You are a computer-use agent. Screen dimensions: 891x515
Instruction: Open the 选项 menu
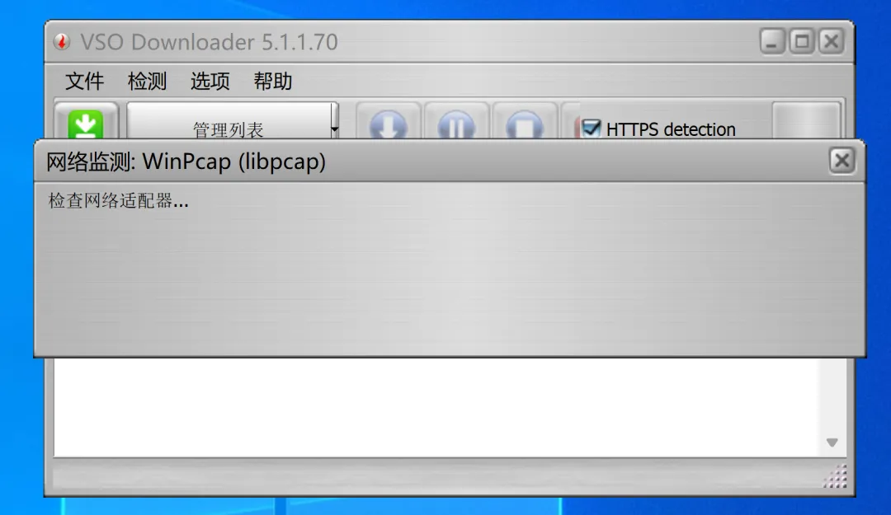(210, 82)
